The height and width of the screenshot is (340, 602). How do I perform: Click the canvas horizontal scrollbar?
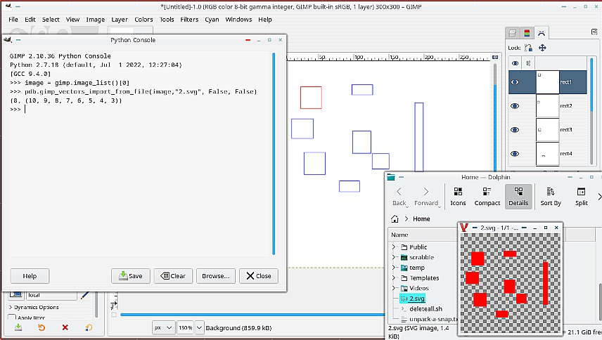click(252, 315)
